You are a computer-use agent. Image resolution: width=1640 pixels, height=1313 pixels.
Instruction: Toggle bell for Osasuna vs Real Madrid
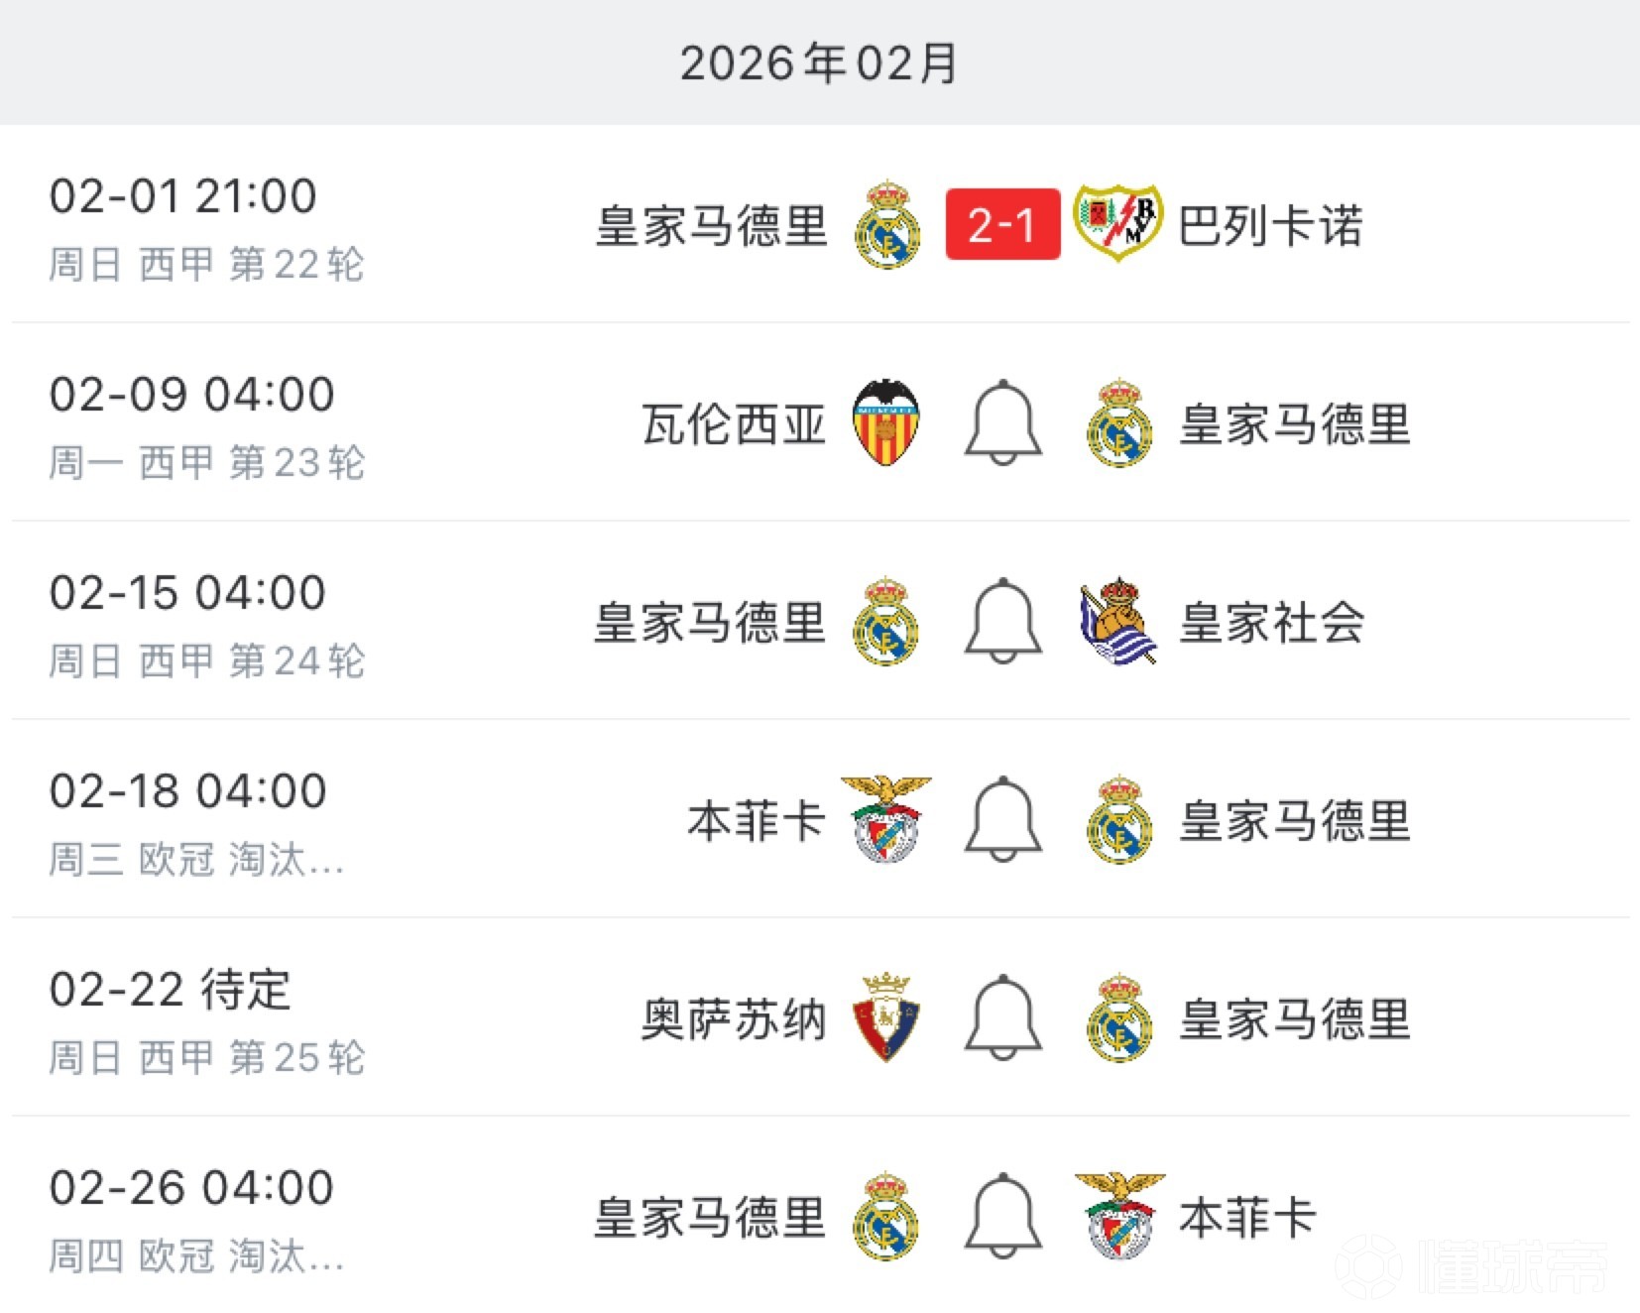point(1002,1017)
